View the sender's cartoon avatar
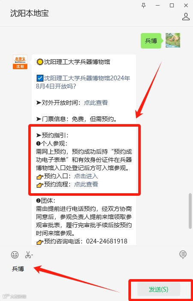This screenshot has width=193, height=301. (x=173, y=40)
